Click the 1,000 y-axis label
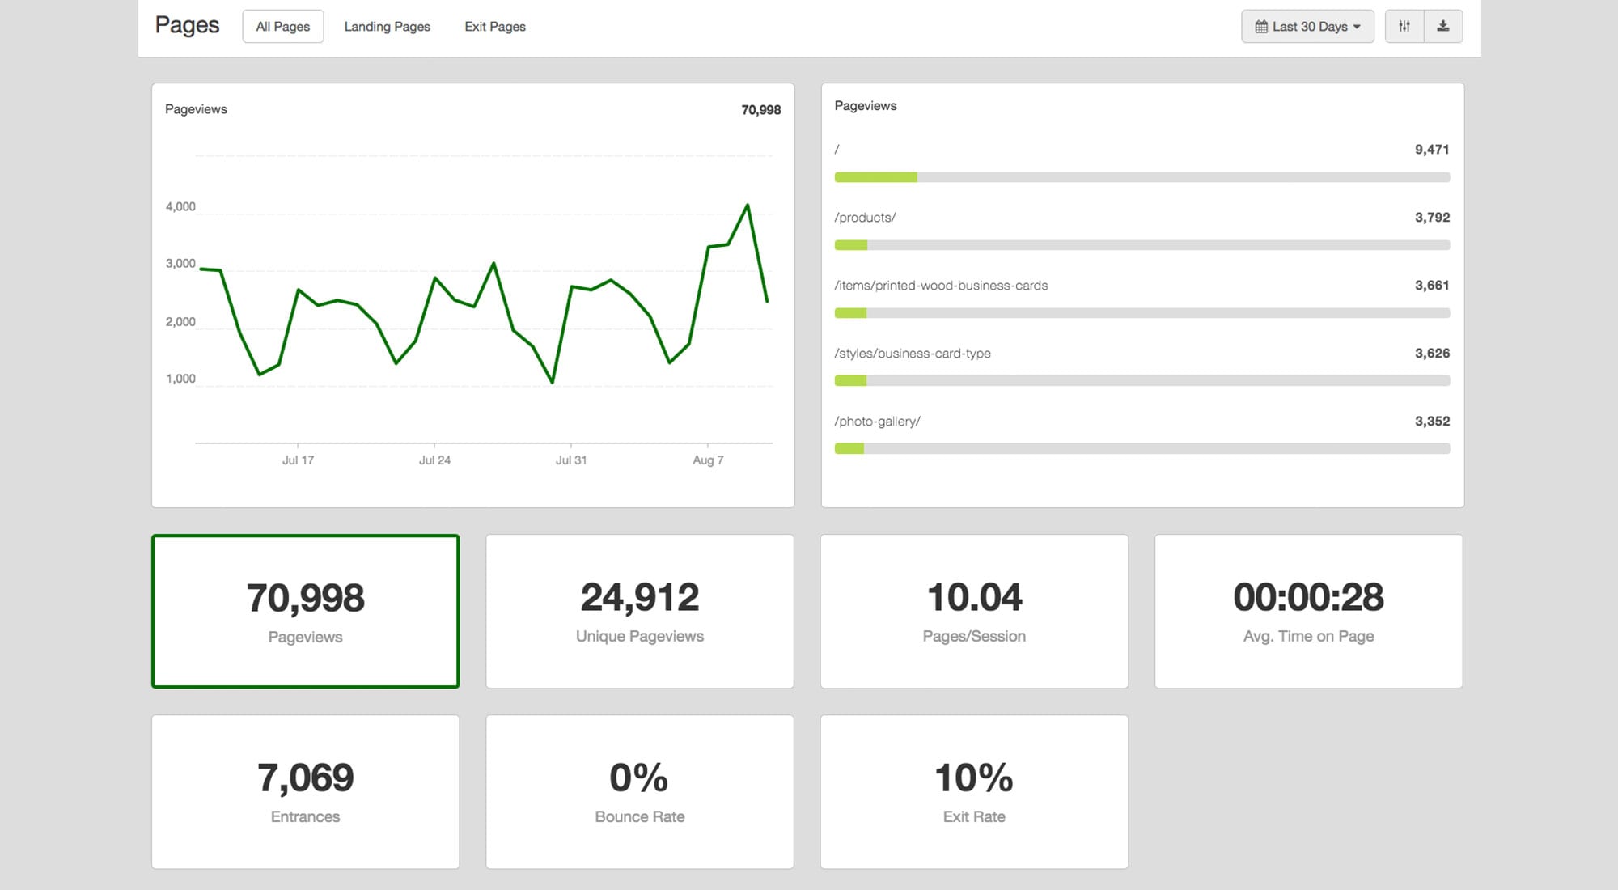 [x=180, y=379]
